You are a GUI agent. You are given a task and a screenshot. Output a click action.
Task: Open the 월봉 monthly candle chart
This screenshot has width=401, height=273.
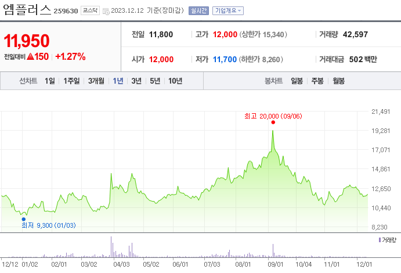(338, 81)
